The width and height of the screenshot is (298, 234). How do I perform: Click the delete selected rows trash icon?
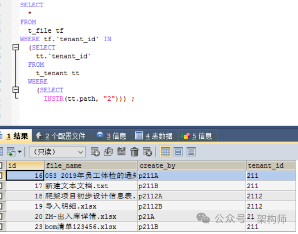click(135, 152)
